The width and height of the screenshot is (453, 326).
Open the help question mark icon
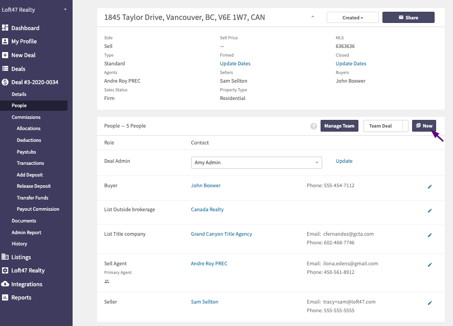[x=313, y=126]
